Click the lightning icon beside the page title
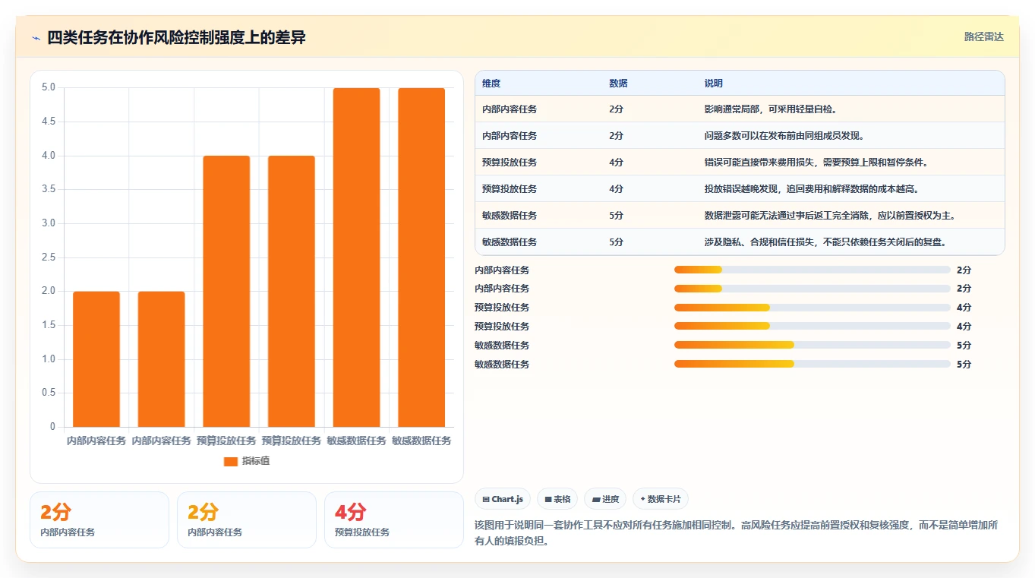This screenshot has width=1035, height=578. 36,38
